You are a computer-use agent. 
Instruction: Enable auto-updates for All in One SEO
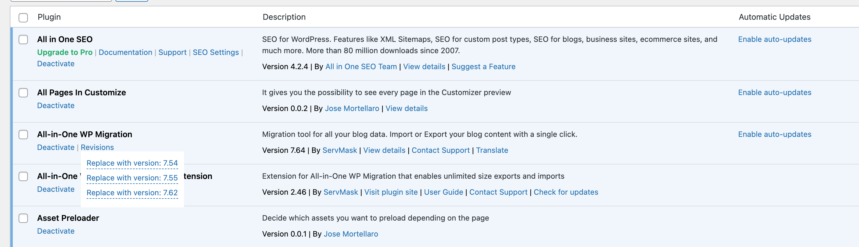point(775,39)
